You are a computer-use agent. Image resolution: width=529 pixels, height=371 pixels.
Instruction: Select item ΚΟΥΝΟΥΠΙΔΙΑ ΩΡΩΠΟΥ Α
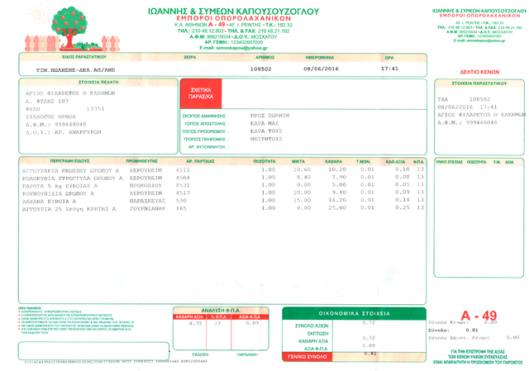pyautogui.click(x=58, y=193)
